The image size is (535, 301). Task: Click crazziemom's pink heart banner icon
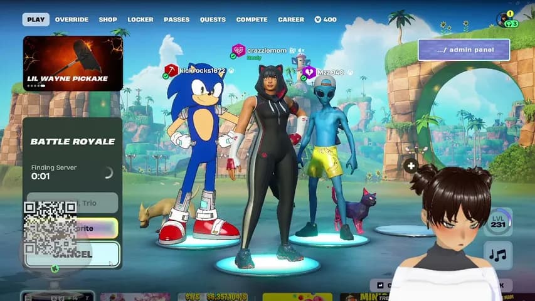(238, 50)
